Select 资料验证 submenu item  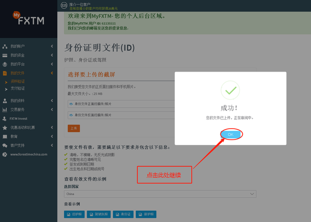coord(18,81)
